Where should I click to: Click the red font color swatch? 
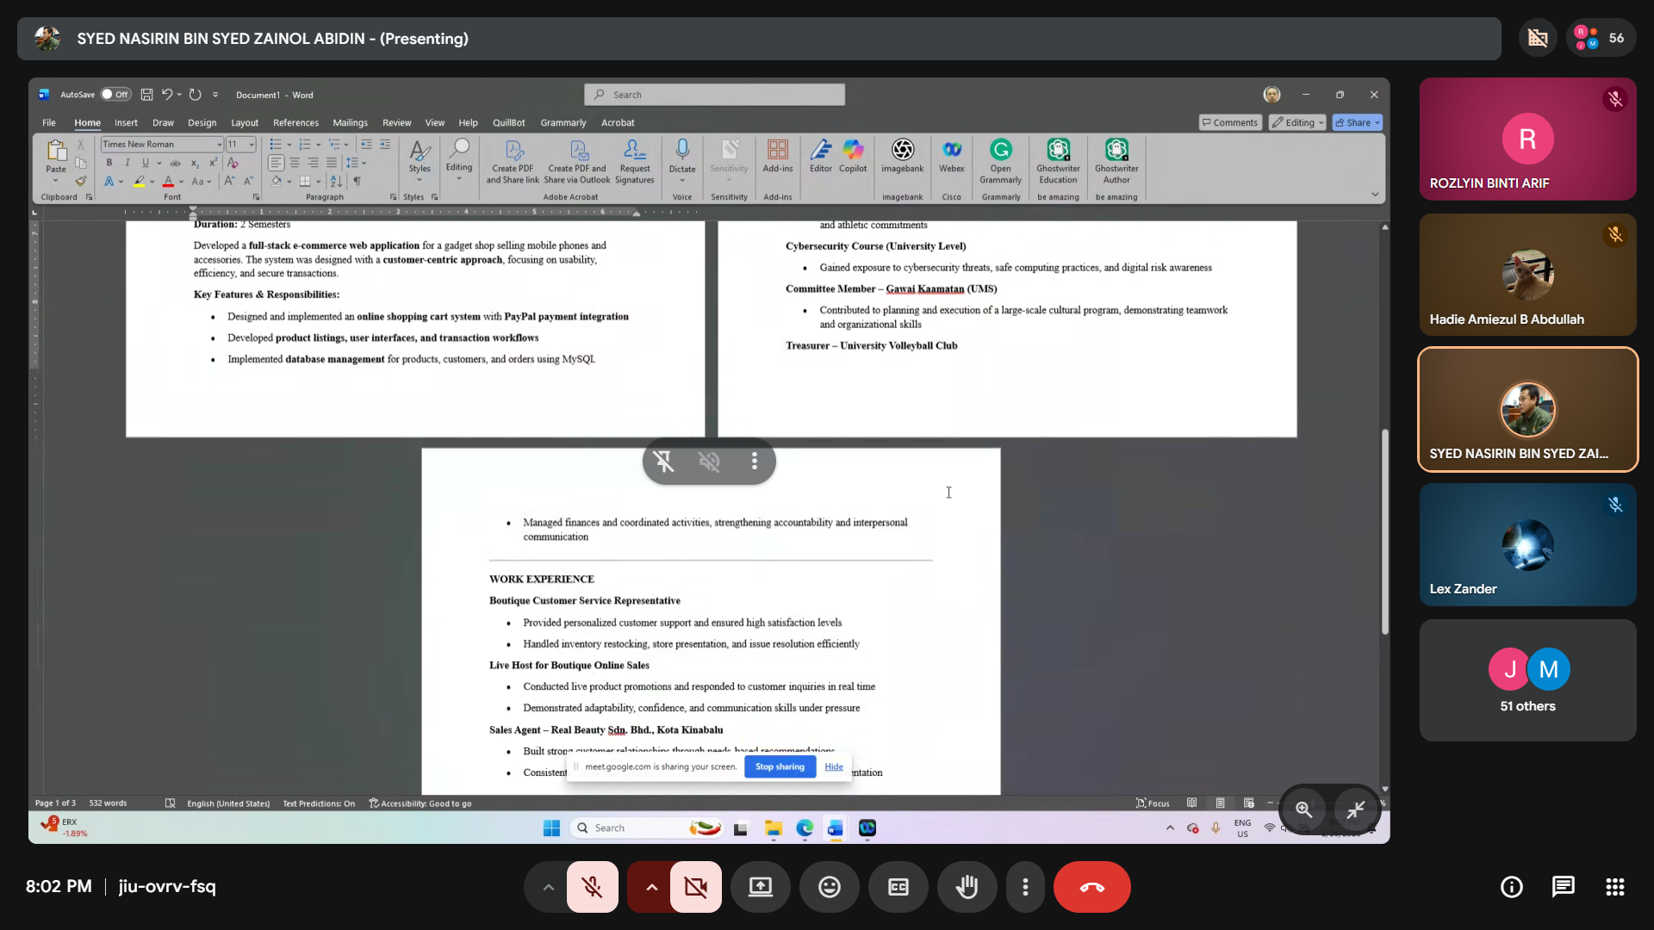pos(168,182)
